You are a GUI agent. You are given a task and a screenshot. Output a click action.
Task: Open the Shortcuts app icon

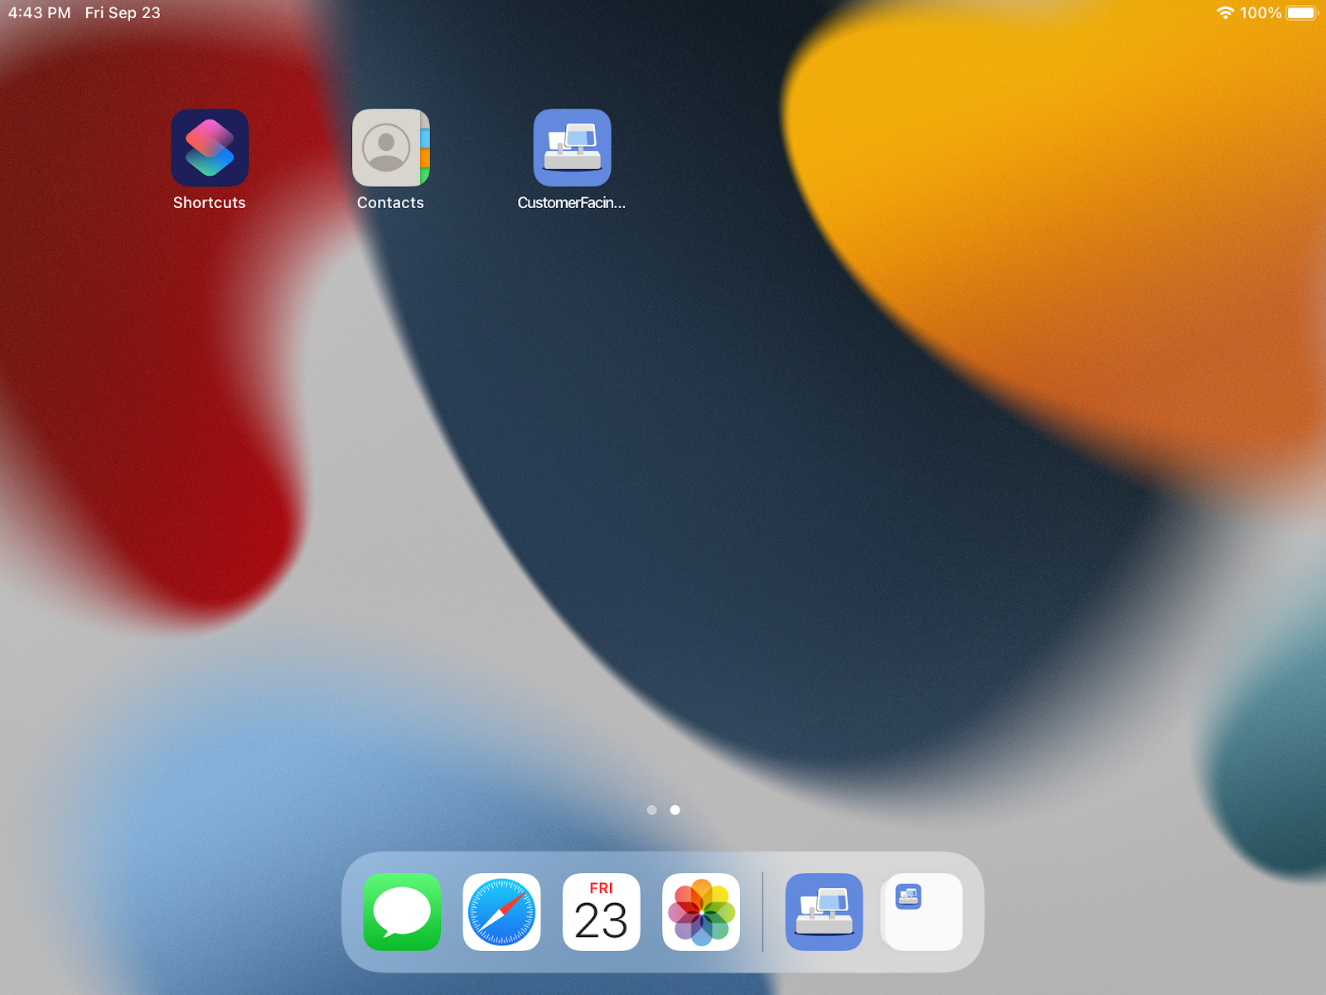pos(210,148)
